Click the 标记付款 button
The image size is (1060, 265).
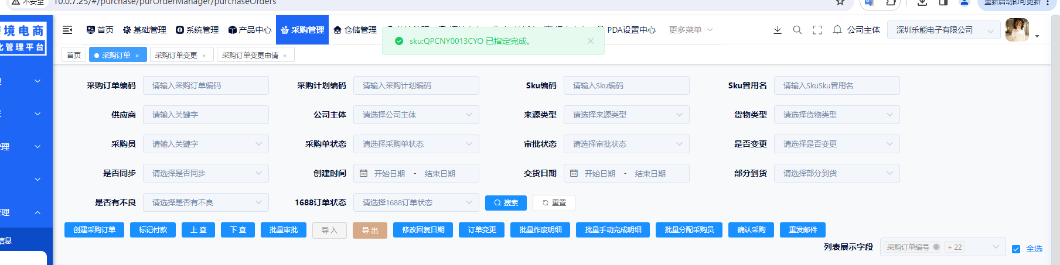pyautogui.click(x=153, y=230)
